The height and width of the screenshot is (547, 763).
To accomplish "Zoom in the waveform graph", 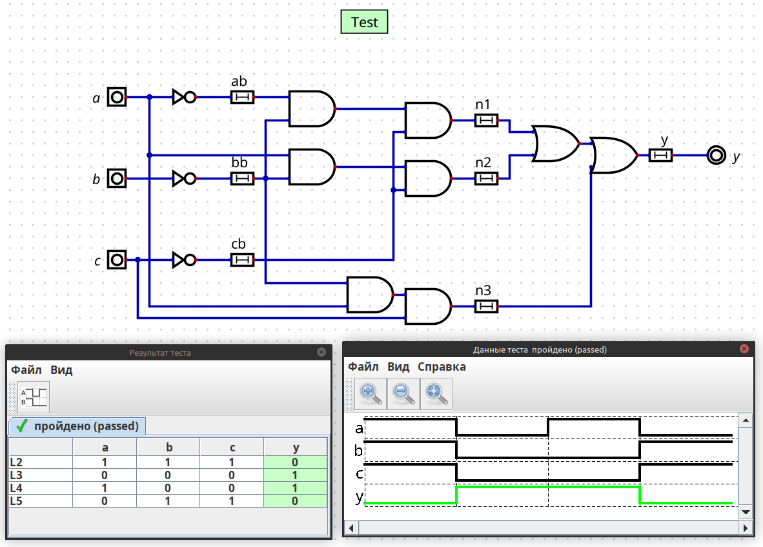I will pos(371,394).
